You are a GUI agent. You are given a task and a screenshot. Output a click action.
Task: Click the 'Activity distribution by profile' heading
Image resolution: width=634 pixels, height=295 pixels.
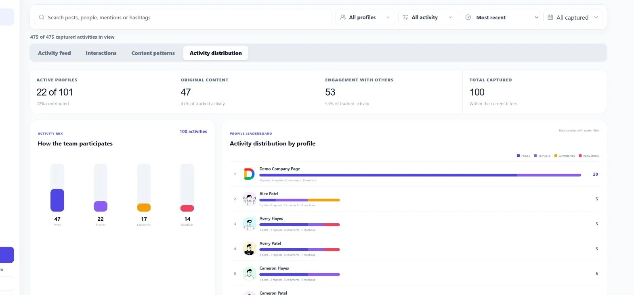[273, 143]
